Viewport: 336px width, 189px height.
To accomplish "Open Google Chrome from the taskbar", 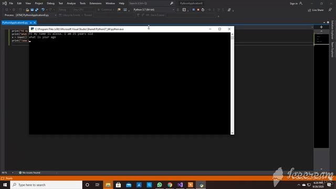I will (170, 185).
